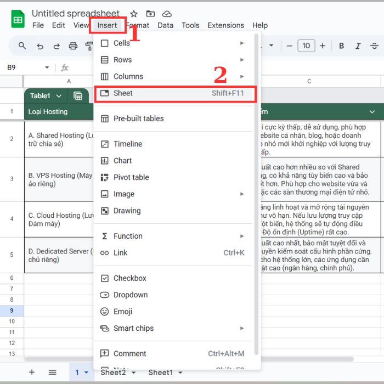This screenshot has height=384, width=384.
Task: Insert a Chart
Action: tap(174, 161)
